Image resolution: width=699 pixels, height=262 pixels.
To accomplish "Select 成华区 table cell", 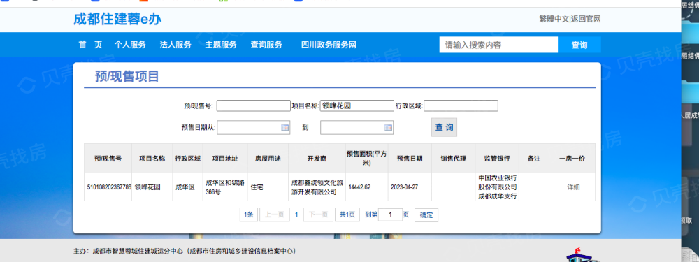I will 187,187.
